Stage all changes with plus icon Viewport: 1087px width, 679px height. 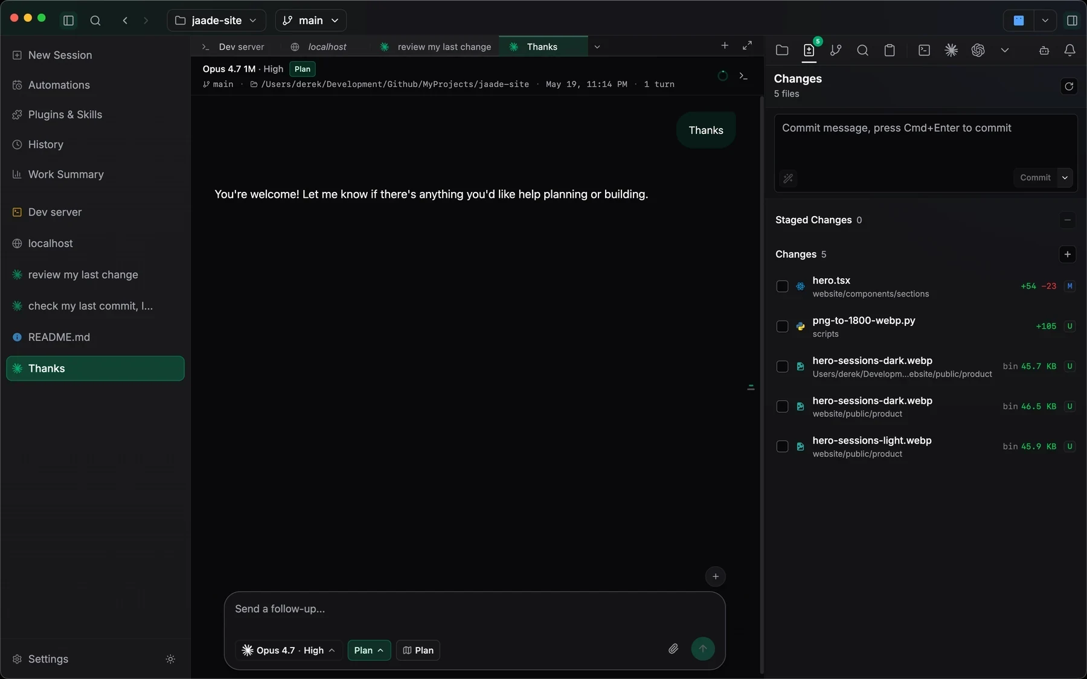[1067, 254]
